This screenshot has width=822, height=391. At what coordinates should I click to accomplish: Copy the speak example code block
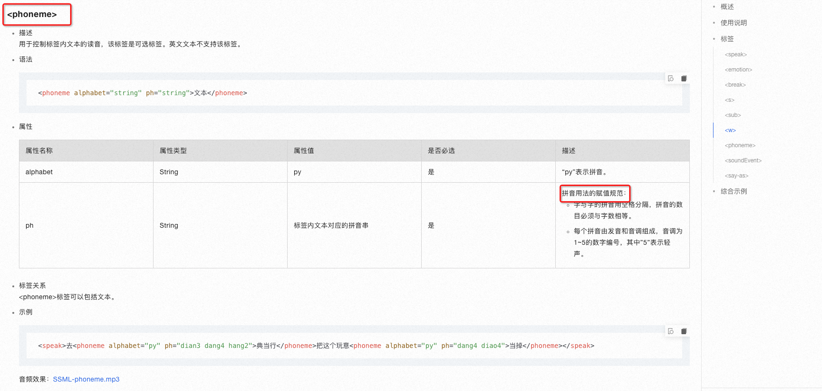tap(684, 331)
